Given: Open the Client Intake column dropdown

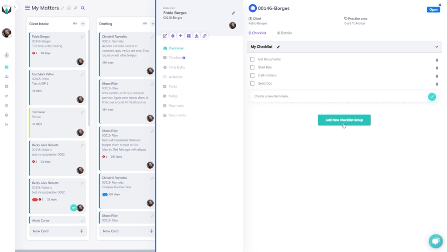Looking at the screenshot, I should tap(83, 24).
